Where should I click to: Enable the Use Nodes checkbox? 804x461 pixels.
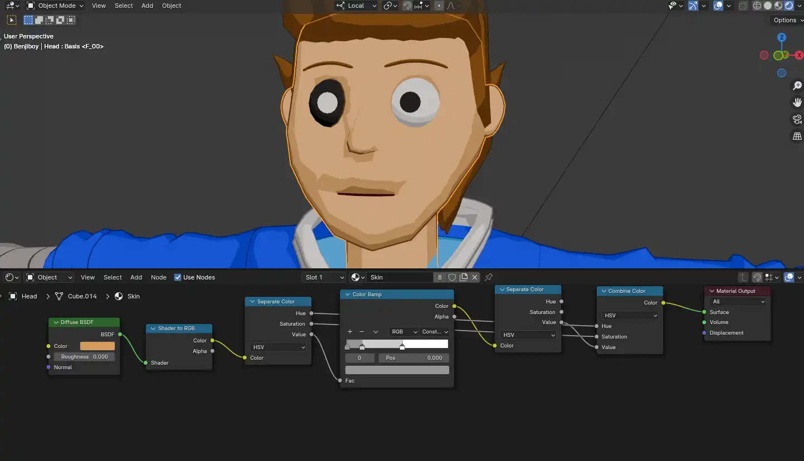point(178,277)
